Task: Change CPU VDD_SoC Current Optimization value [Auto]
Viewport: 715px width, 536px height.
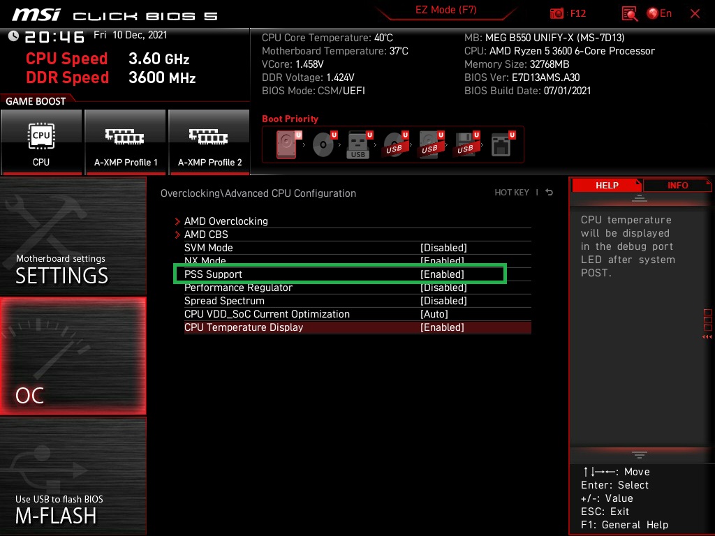Action: (x=434, y=314)
